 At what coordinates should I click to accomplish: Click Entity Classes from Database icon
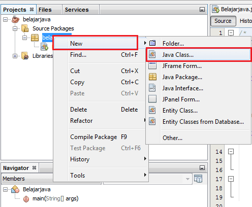point(152,121)
